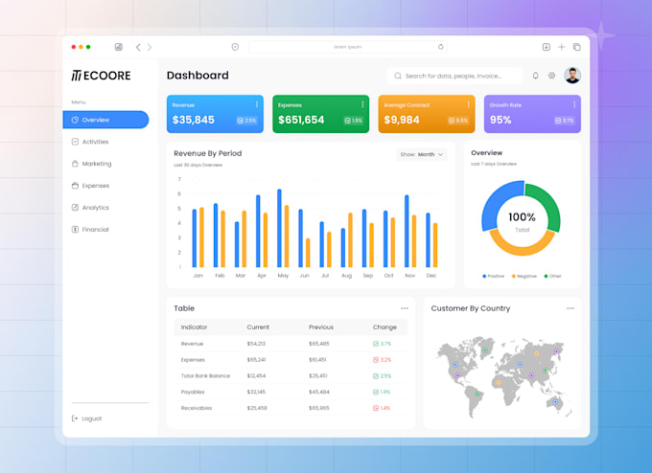The height and width of the screenshot is (473, 652).
Task: Click the $9,984 average contract value
Action: [402, 120]
